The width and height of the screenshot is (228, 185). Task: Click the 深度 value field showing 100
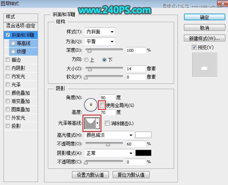(136, 50)
